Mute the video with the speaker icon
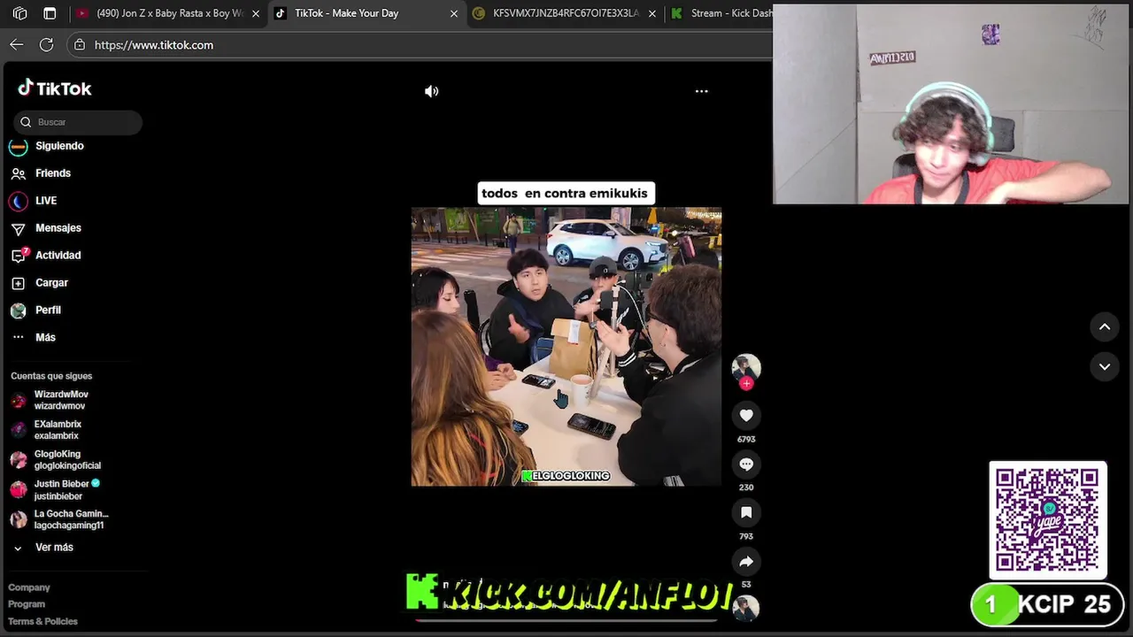1133x637 pixels. 431,91
